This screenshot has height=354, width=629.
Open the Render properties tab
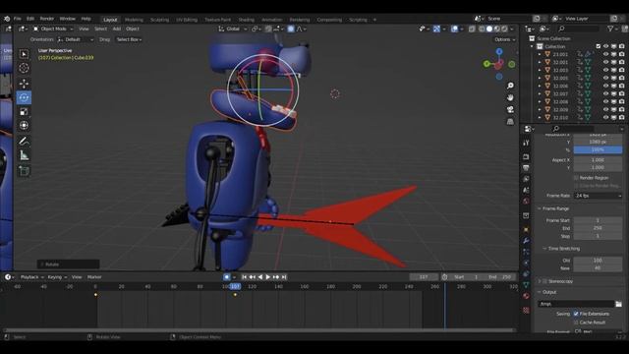526,157
